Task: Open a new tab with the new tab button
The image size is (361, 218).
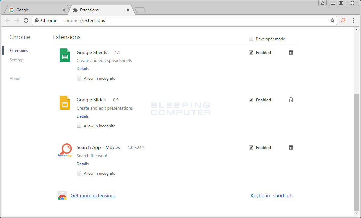Action: tap(140, 10)
